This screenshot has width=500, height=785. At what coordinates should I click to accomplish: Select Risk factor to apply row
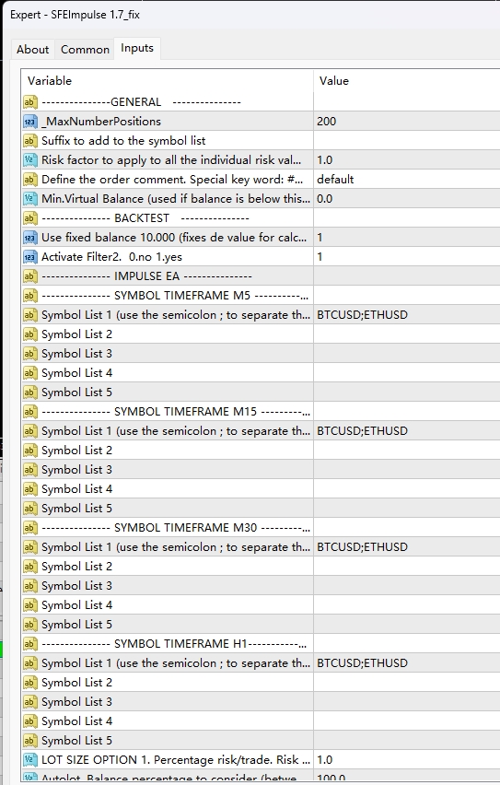(171, 160)
